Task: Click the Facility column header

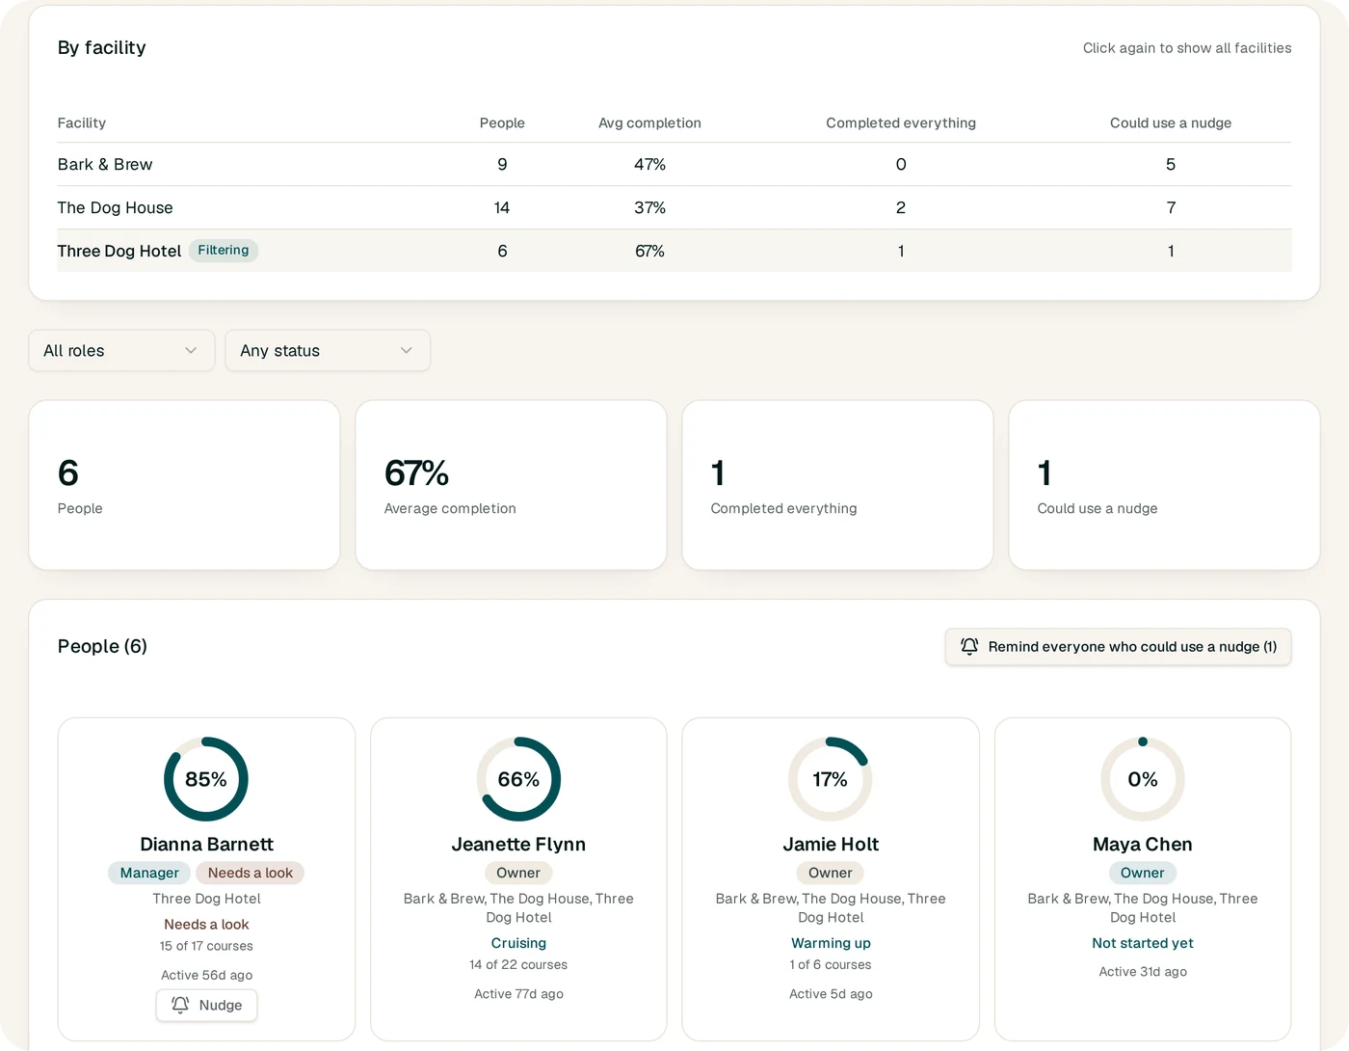Action: (82, 123)
